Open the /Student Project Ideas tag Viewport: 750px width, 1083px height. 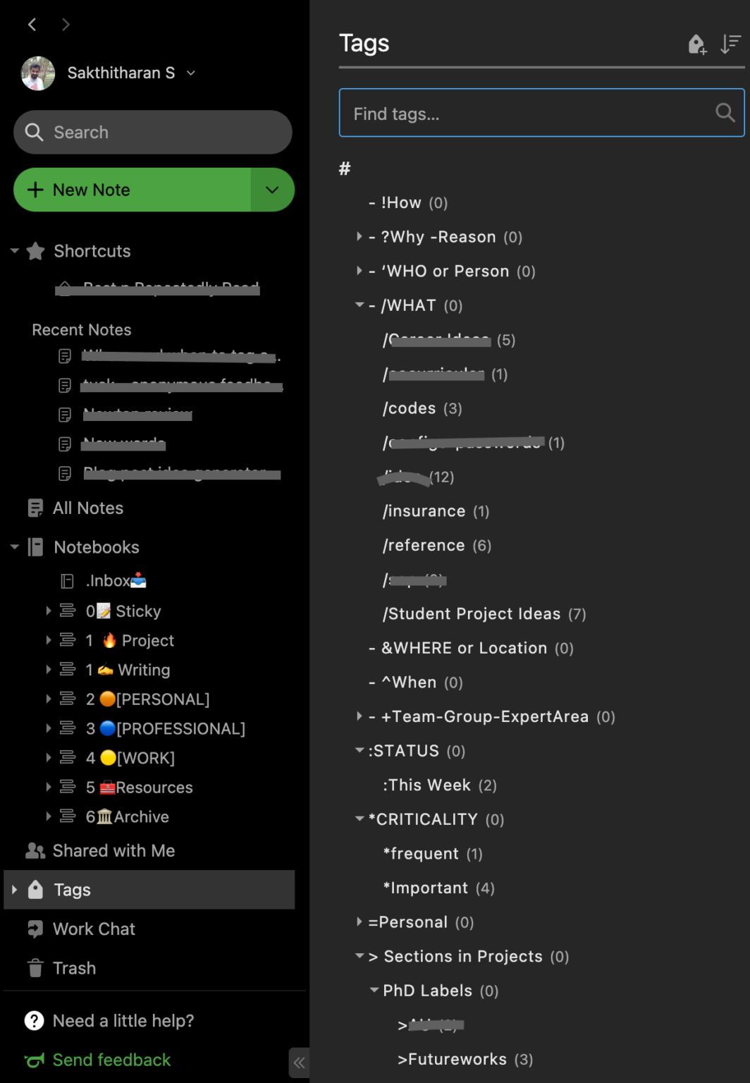(x=472, y=614)
